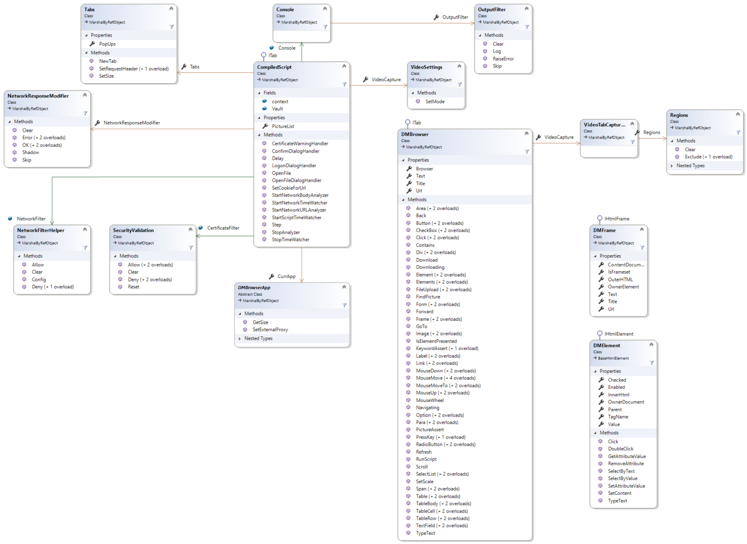
Task: Collapse the Methods section of NetworkResponseModifier
Action: coord(9,121)
